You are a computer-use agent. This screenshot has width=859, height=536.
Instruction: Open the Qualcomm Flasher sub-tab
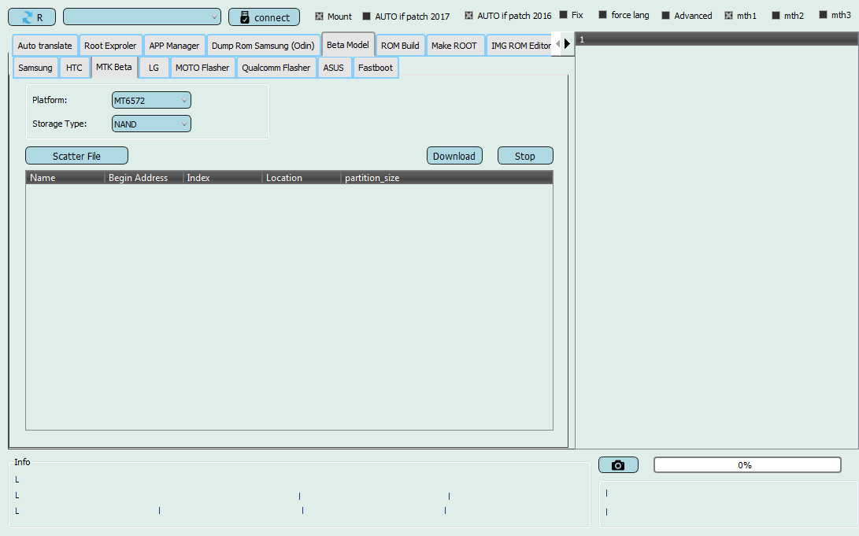pos(276,68)
